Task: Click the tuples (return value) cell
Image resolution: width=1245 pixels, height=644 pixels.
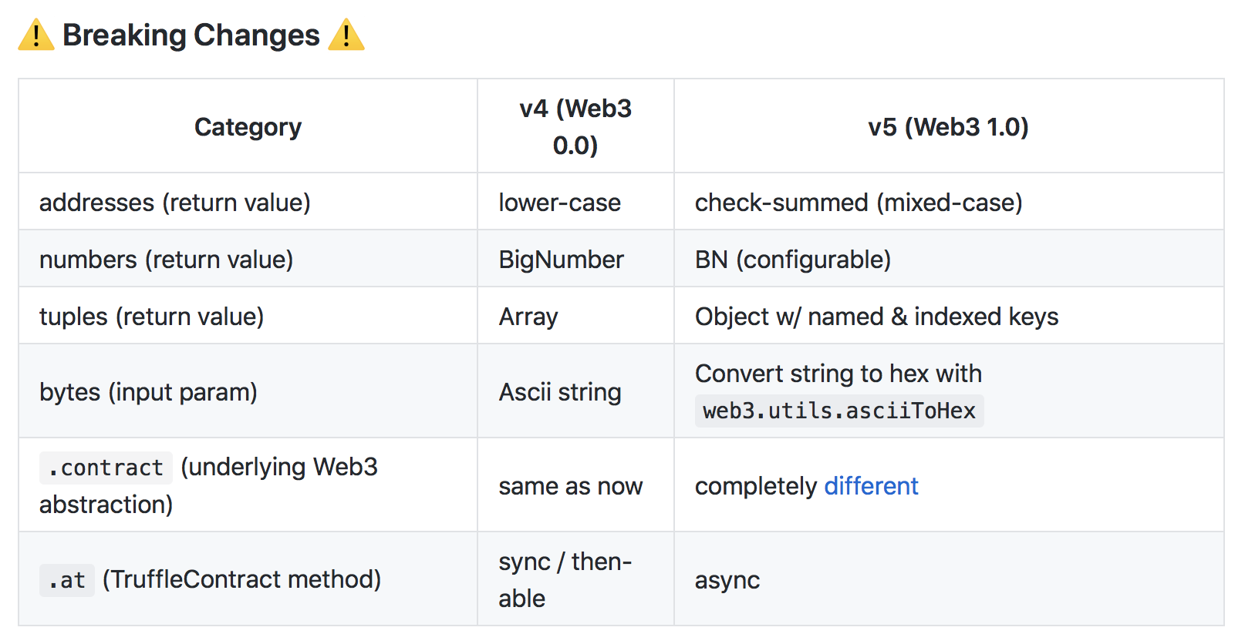Action: pyautogui.click(x=151, y=317)
